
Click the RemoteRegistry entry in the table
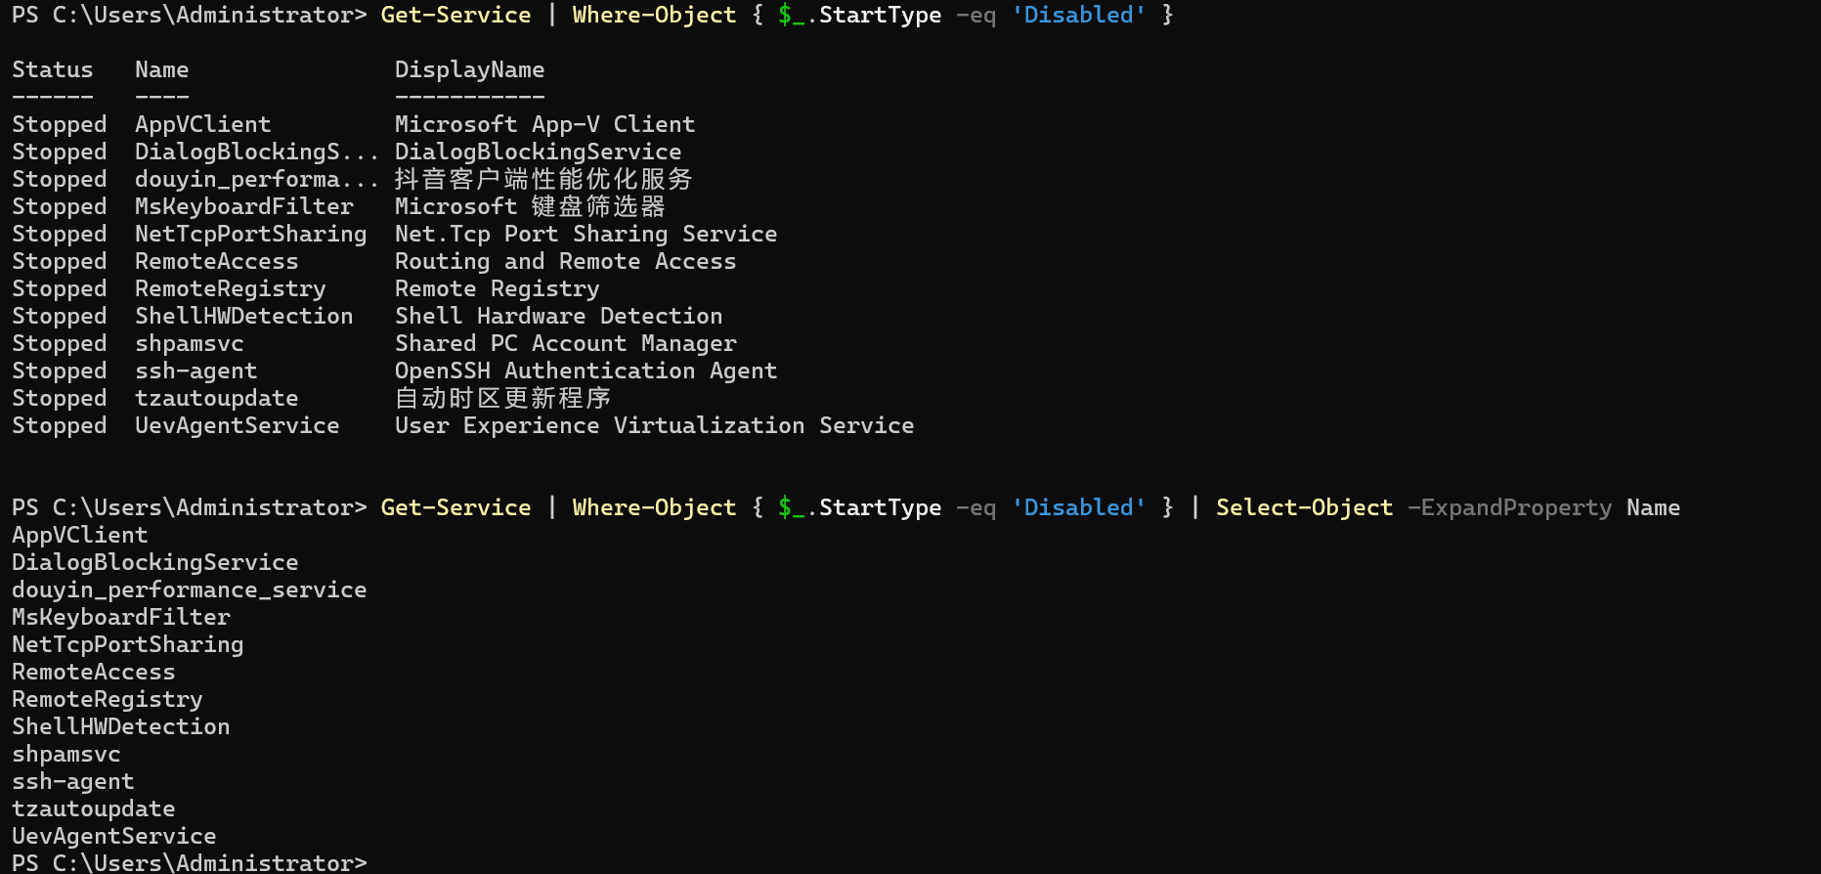coord(230,288)
